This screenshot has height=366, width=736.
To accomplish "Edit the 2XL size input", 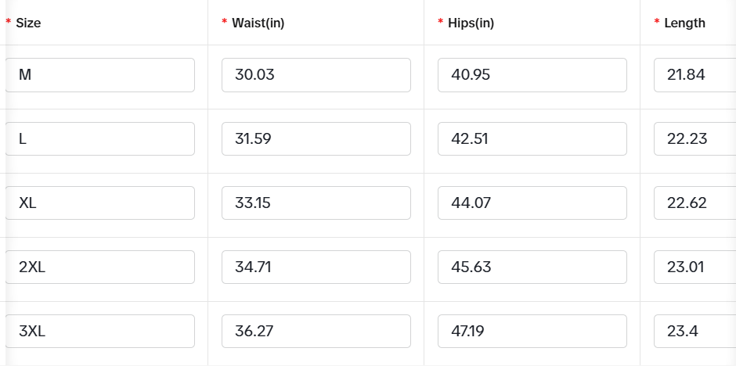I will coord(100,267).
